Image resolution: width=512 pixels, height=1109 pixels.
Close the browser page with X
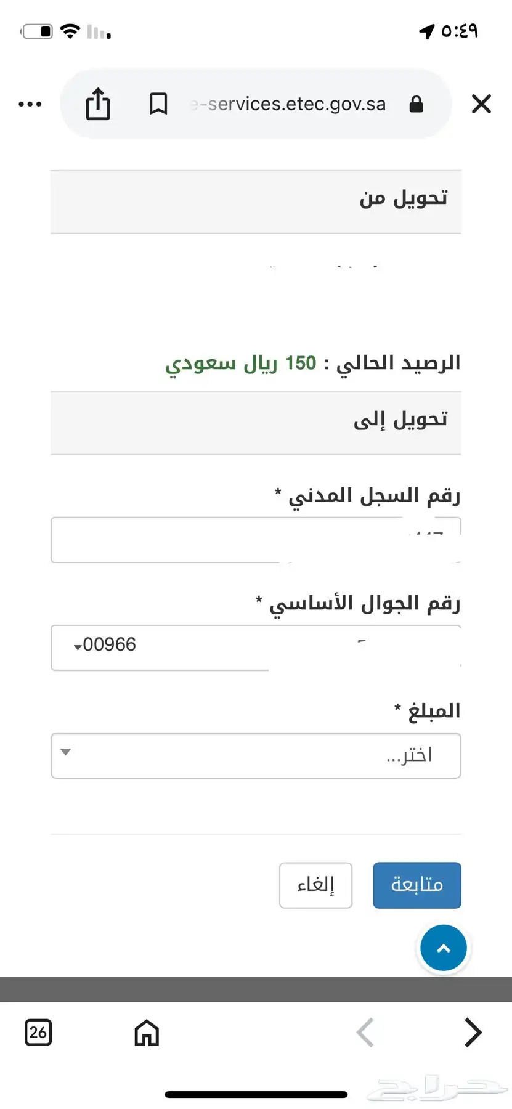[x=481, y=104]
